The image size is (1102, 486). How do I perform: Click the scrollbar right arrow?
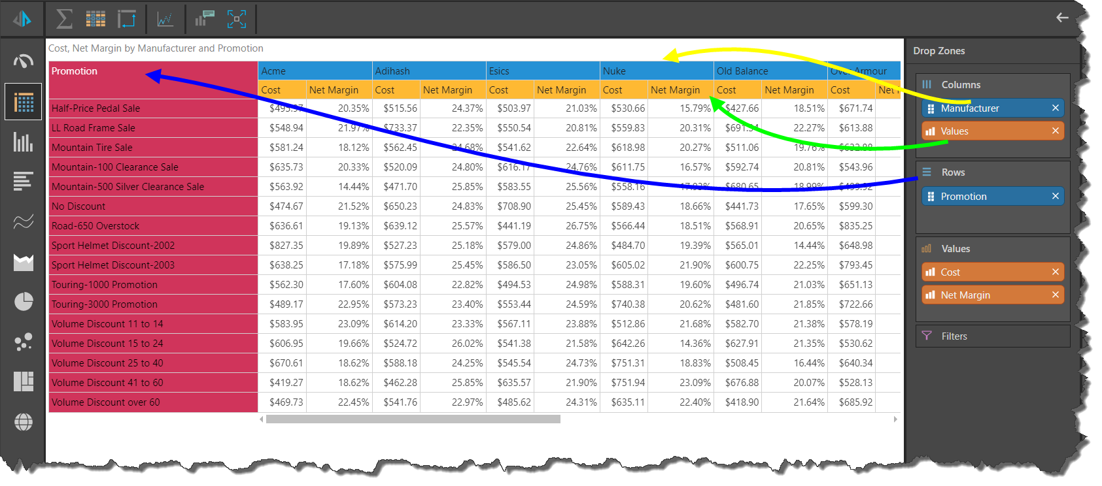coord(895,419)
